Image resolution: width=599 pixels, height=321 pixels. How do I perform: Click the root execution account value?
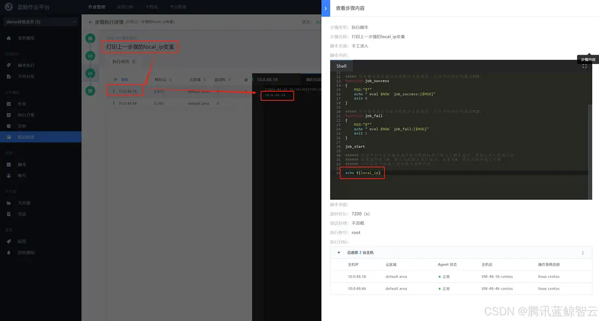point(356,233)
